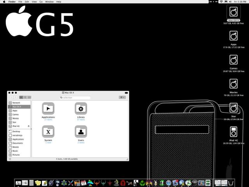Open iChat speech bubble icon in dock
The width and height of the screenshot is (249, 187).
click(x=182, y=183)
